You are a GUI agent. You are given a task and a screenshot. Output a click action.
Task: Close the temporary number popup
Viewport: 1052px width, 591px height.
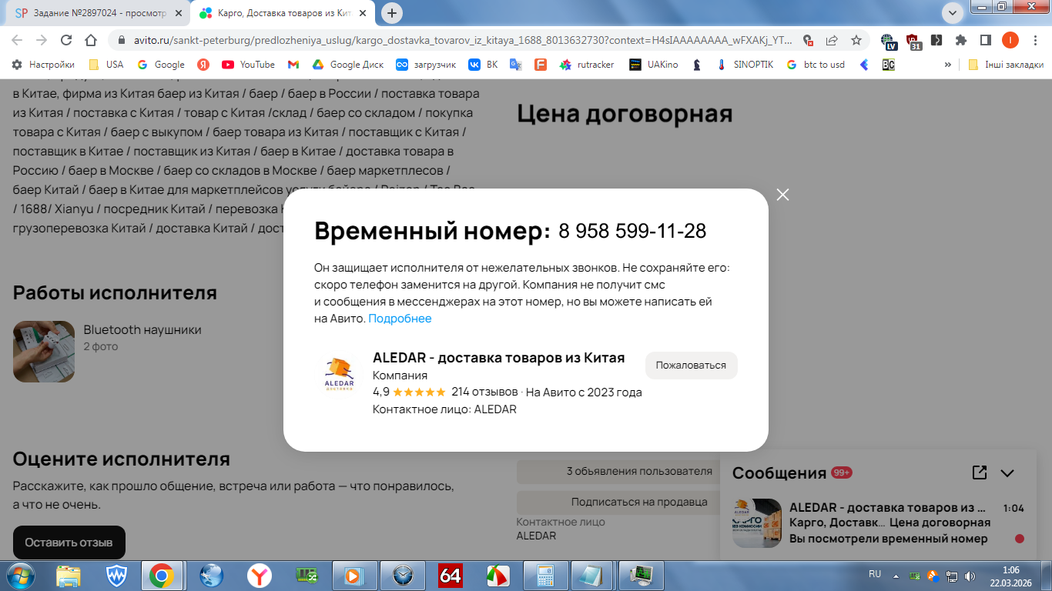(782, 195)
